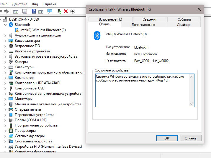Click the action pane toolbar icon
The height and width of the screenshot is (158, 211).
(x=41, y=11)
